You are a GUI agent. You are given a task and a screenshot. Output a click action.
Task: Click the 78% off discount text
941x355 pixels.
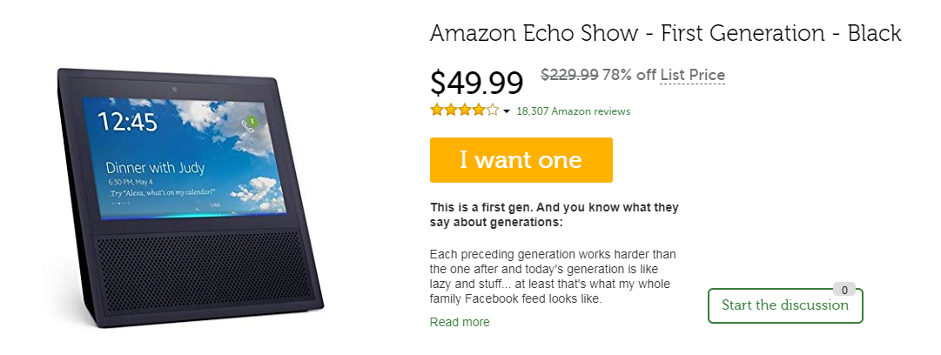(x=629, y=75)
